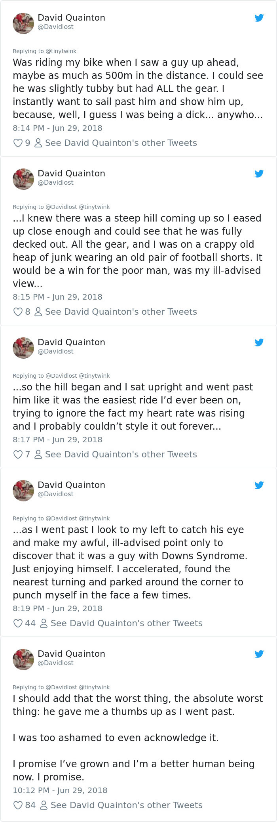This screenshot has width=277, height=822.
Task: Click the Twitter bird icon on the 8:17 PM tweet
Action: click(x=259, y=342)
